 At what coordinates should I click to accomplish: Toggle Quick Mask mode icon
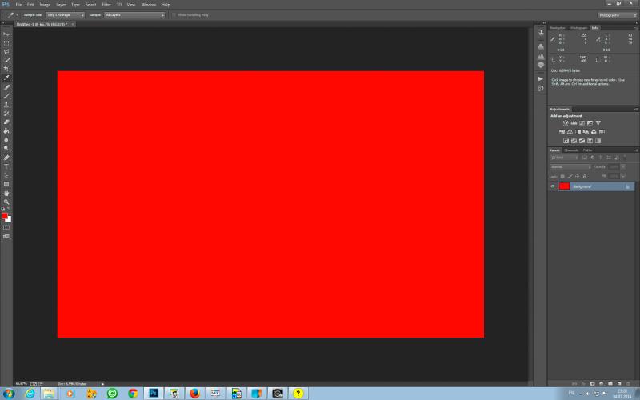pos(6,227)
